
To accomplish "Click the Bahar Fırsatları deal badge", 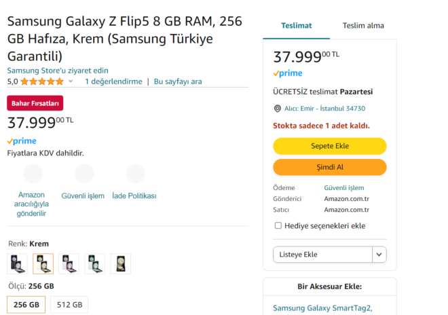I will coord(35,103).
